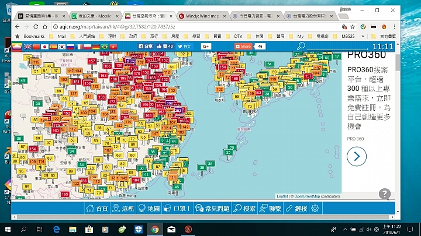Open the DTV bookmark folder
421x236 pixels.
tap(235, 36)
